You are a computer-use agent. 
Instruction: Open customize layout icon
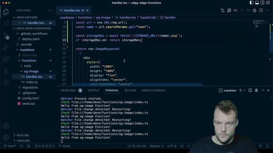tap(268, 3)
